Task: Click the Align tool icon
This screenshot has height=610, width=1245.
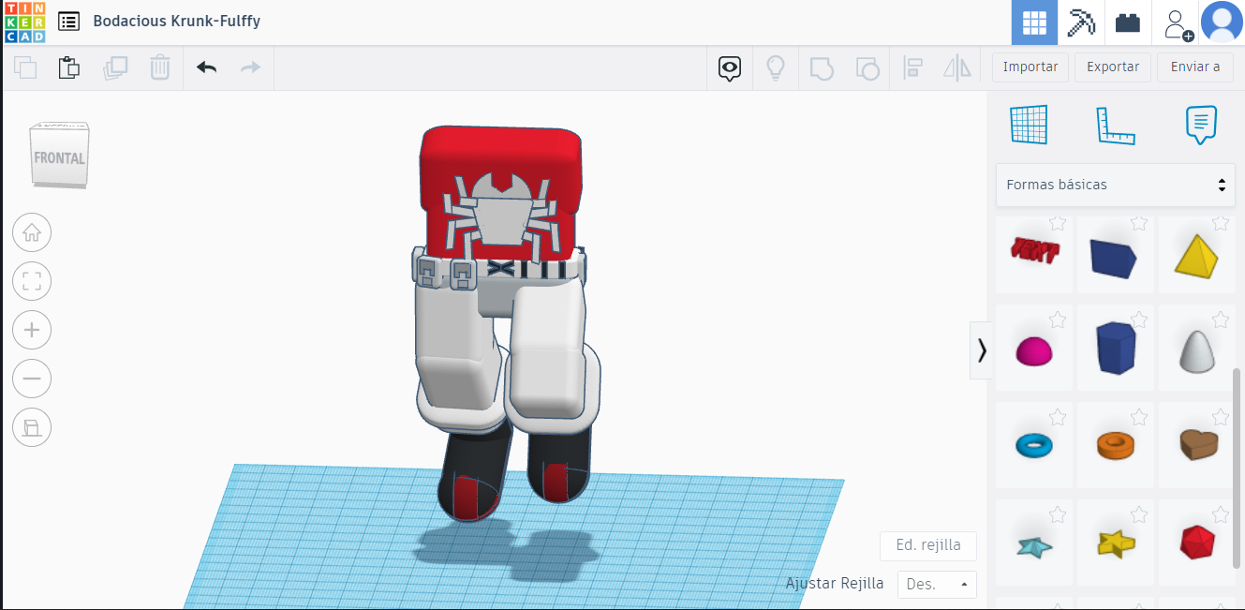Action: (x=912, y=67)
